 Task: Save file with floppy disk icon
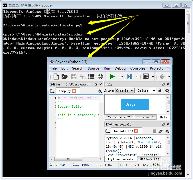coord(74,76)
